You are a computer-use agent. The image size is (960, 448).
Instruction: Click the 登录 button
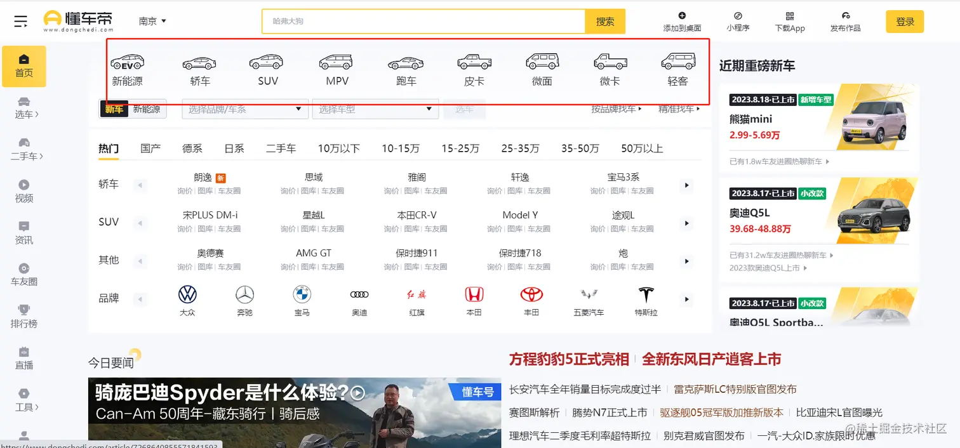point(905,22)
